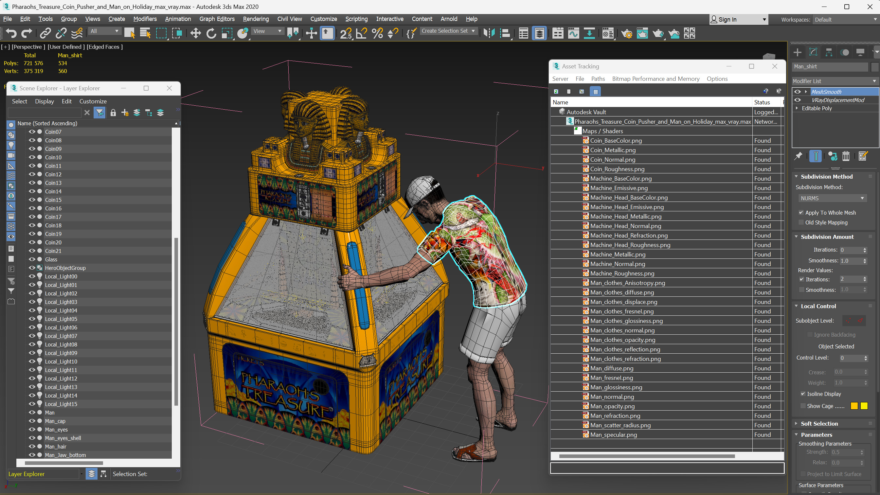Open the Modifier List dropdown

point(834,81)
